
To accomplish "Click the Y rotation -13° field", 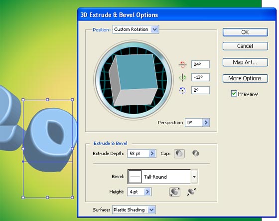I will coord(200,77).
